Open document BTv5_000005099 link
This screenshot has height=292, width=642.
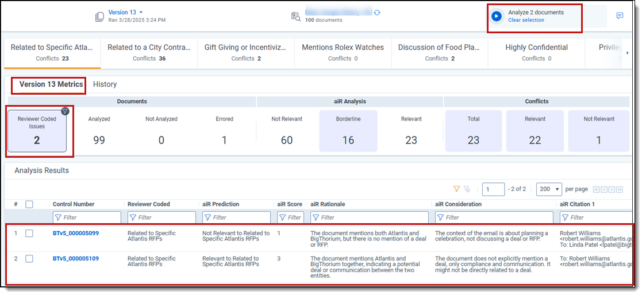(76, 233)
